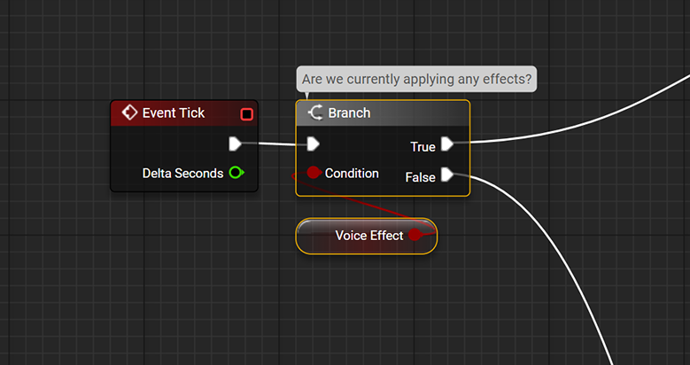
Task: Click the False label on Branch
Action: pos(420,177)
